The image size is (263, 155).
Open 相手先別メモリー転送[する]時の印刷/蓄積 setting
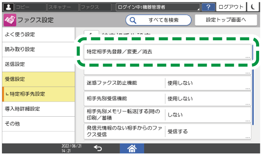[167, 115]
